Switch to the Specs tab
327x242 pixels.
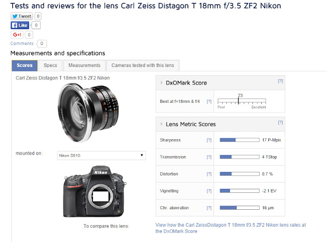coord(50,65)
